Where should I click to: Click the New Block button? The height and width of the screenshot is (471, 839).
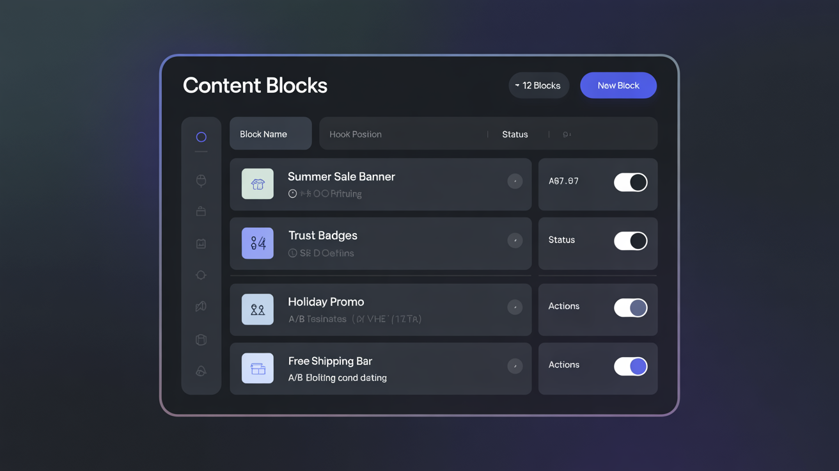[x=618, y=86]
